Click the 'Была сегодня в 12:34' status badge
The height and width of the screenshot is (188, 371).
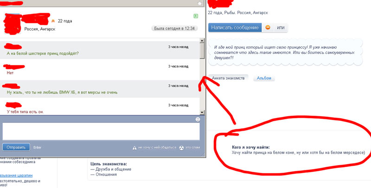click(x=174, y=28)
